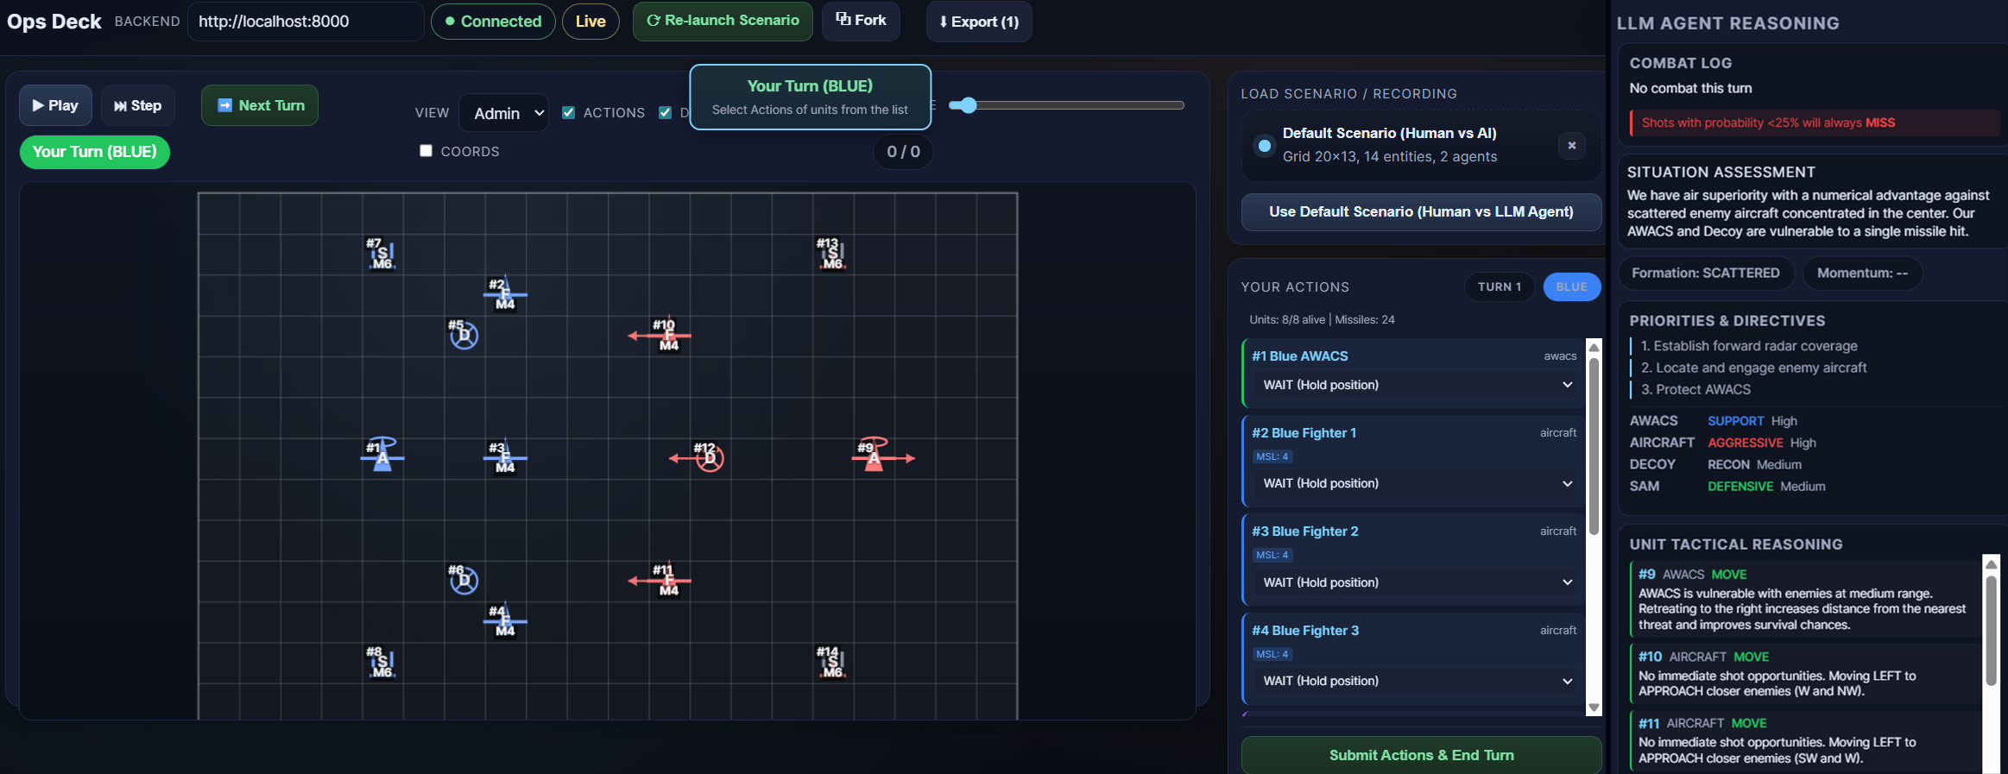Click the green Your Turn (BLUE) badge
2008x774 pixels.
pos(94,152)
